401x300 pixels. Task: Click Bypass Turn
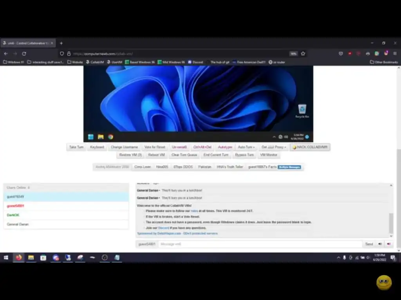[x=244, y=155]
